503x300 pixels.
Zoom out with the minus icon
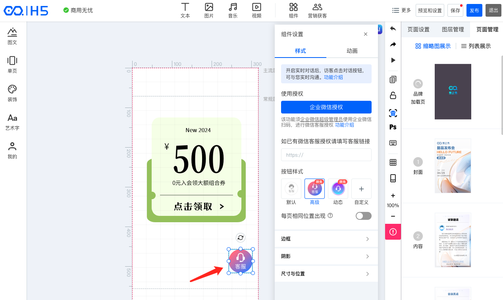[393, 216]
